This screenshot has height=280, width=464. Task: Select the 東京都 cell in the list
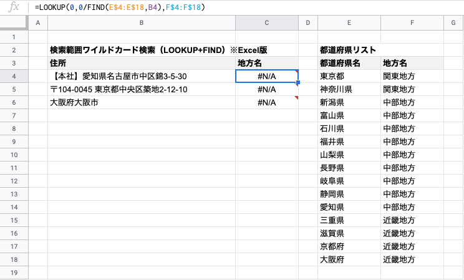click(349, 76)
